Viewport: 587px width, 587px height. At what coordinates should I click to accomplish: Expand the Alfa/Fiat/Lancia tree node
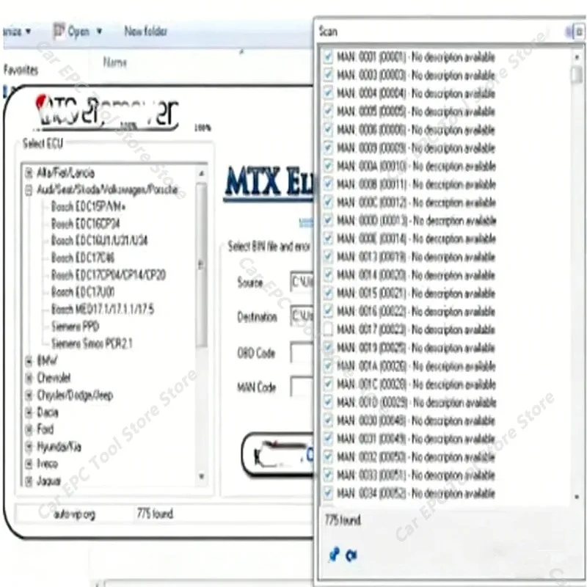point(29,173)
